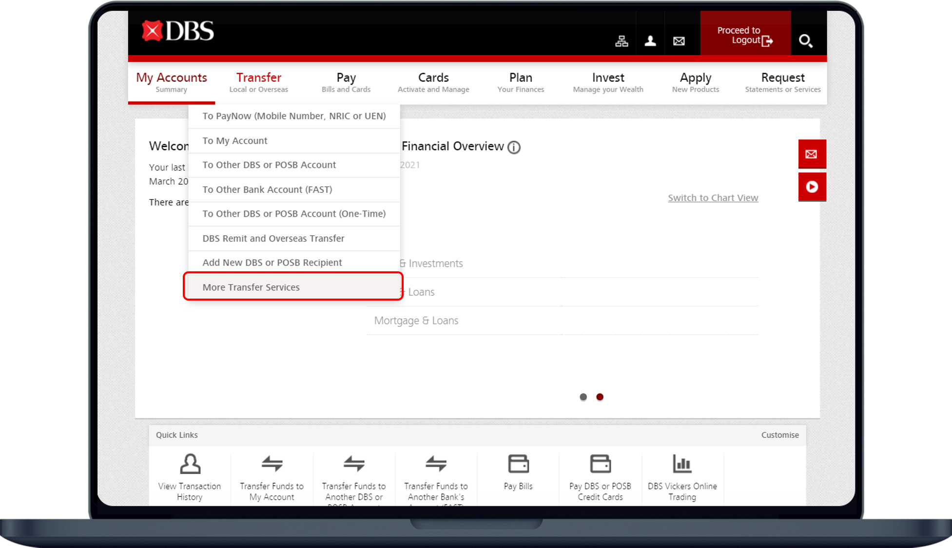This screenshot has height=548, width=952.
Task: Select To Other Bank Account (FAST)
Action: 294,189
